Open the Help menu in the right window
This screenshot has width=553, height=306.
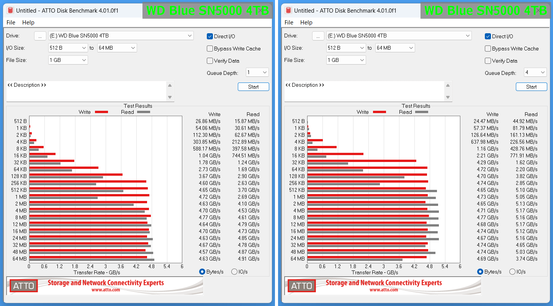[306, 23]
